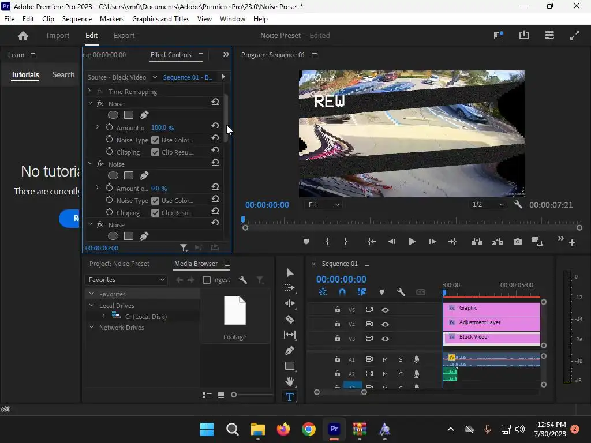Mute the A1 audio track
591x443 pixels.
click(x=385, y=359)
